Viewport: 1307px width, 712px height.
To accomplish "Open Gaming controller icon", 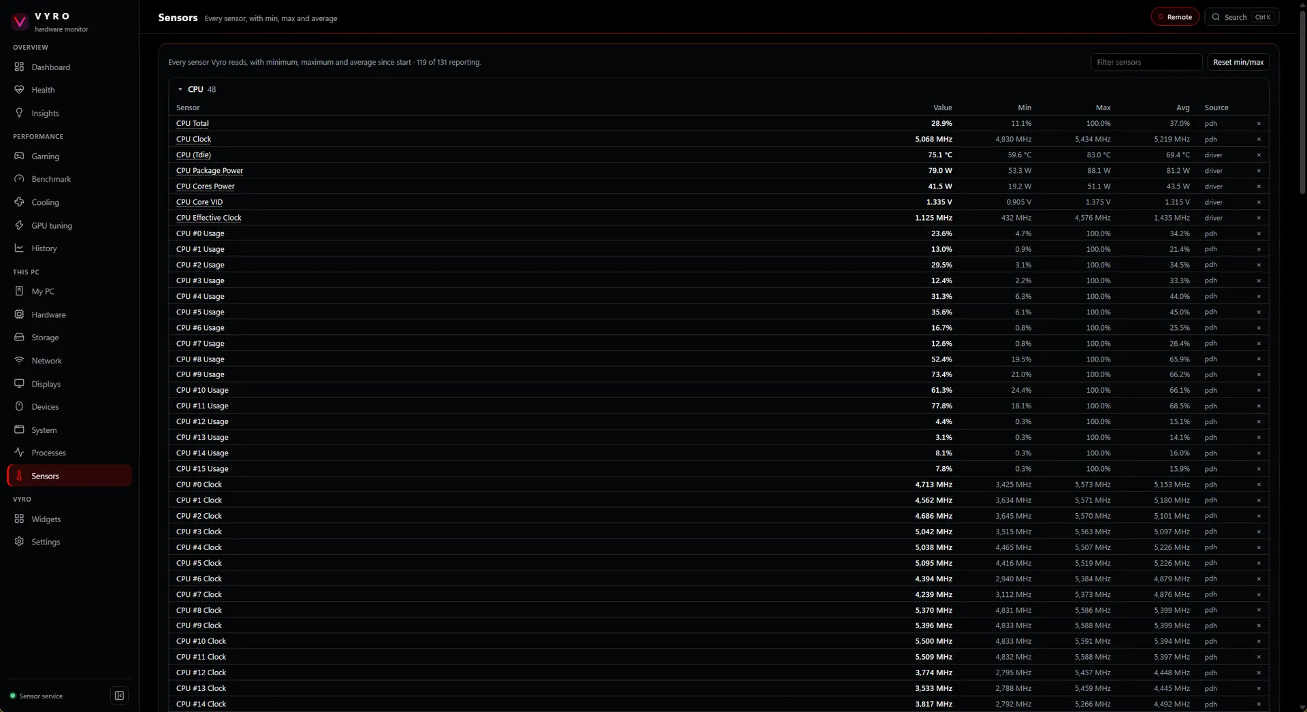I will (19, 156).
